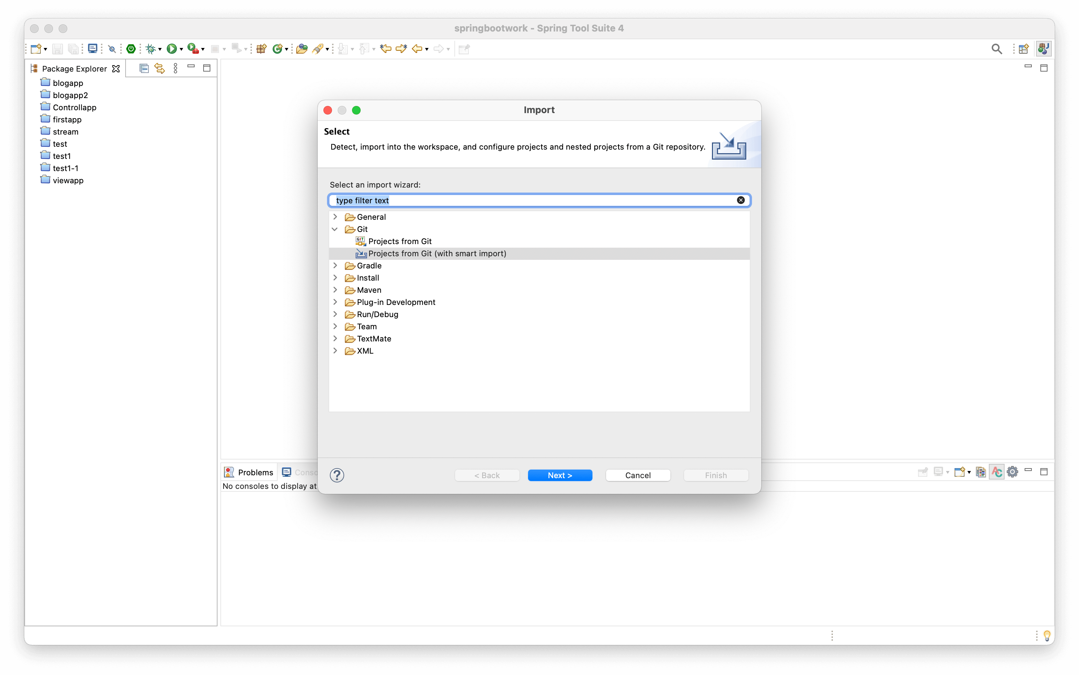Click View Menu dots in Package Explorer
The width and height of the screenshot is (1079, 675).
pos(175,68)
